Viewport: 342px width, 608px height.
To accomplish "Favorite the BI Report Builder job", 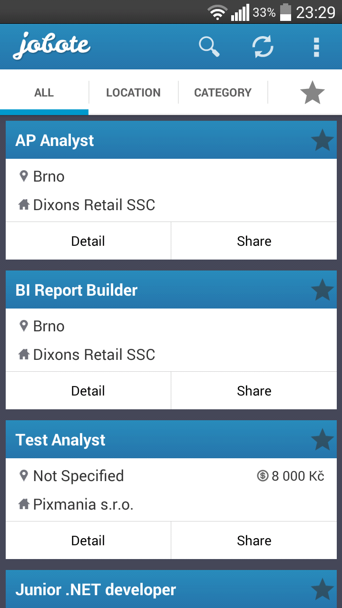I will tap(322, 290).
